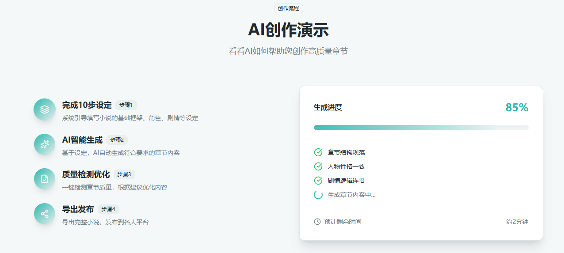Select the AI智能生成 heading
Screen dimensions: 564x253
click(82, 140)
